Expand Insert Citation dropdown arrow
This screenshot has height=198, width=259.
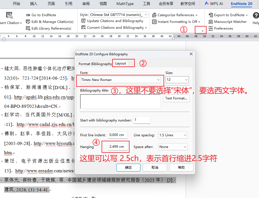pos(21,23)
